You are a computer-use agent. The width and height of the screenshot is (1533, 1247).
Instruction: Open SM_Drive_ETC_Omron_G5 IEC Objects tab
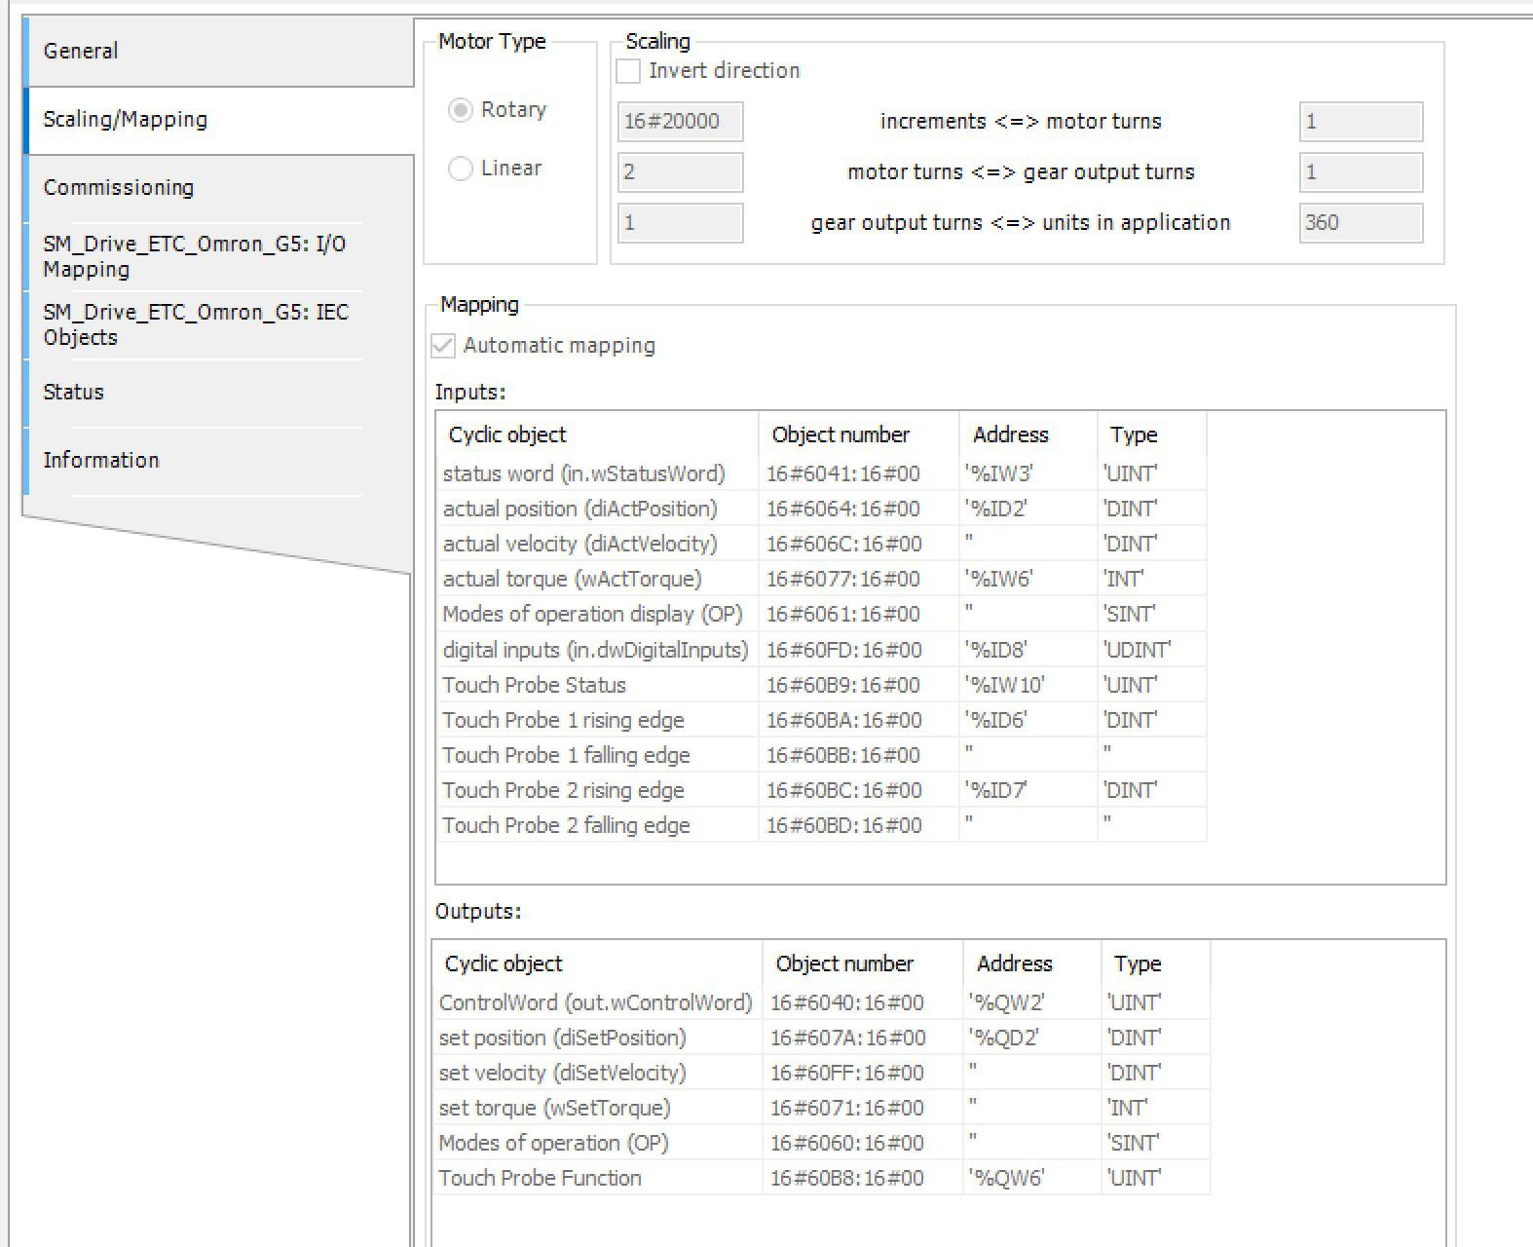[195, 324]
